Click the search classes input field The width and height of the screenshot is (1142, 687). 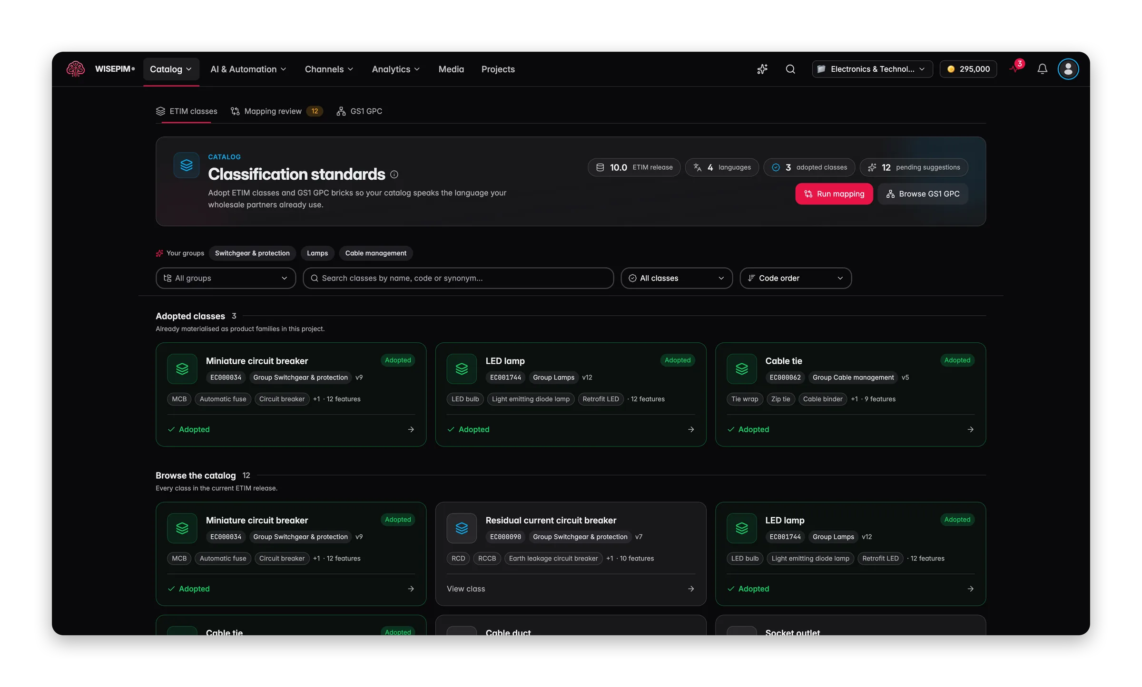click(x=458, y=278)
